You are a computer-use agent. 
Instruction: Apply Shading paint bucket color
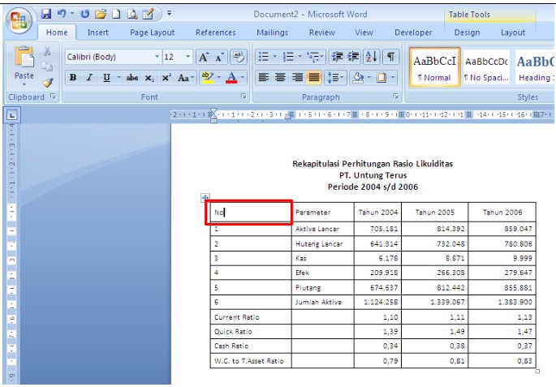point(358,77)
